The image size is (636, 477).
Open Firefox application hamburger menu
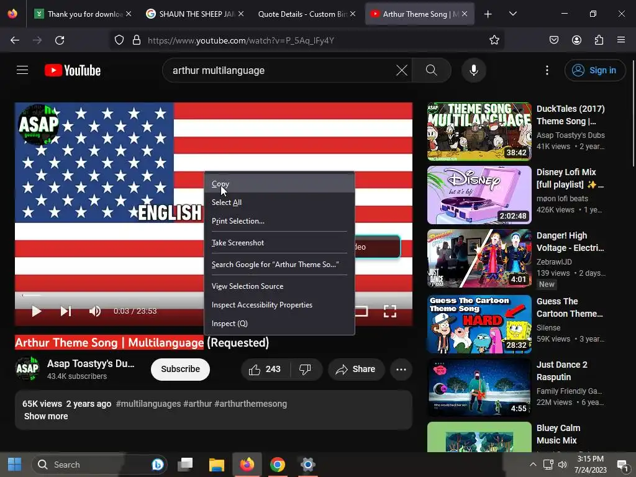click(x=621, y=40)
